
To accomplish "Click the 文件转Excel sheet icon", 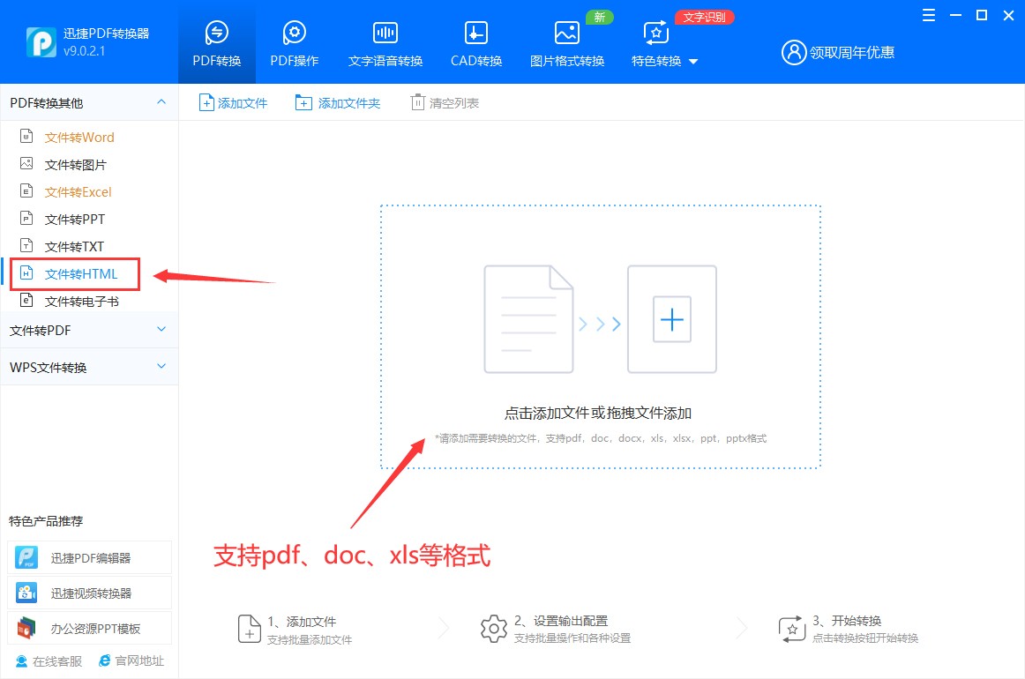I will coord(26,190).
